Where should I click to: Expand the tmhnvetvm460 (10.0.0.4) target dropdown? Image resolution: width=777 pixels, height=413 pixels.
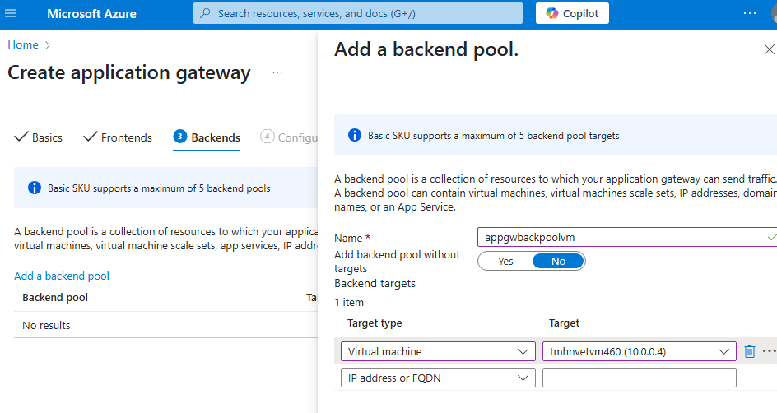pyautogui.click(x=639, y=351)
